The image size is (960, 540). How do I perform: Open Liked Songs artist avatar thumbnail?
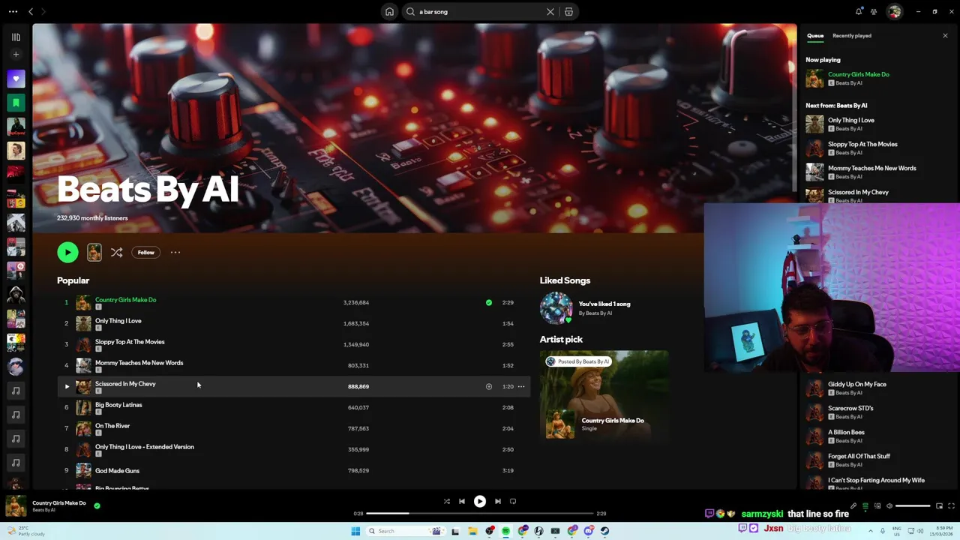coord(556,308)
